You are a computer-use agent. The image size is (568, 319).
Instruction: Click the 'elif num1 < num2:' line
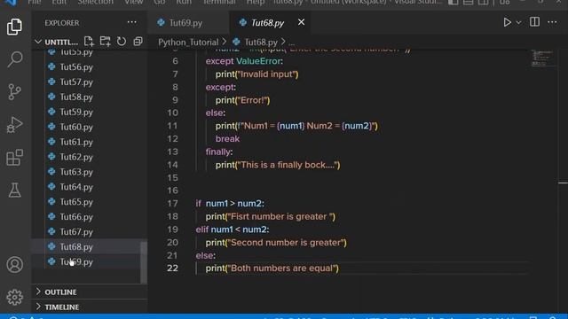233,230
